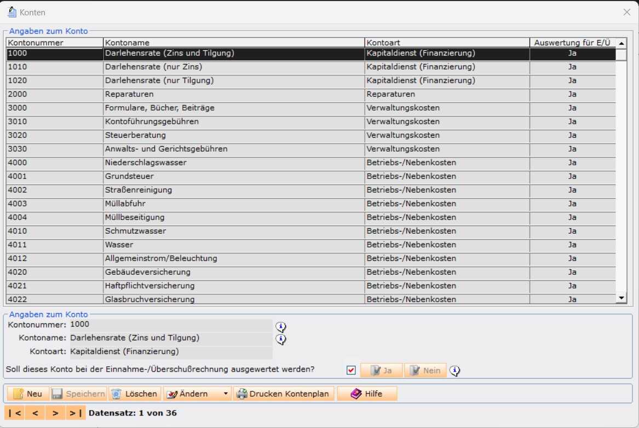The width and height of the screenshot is (639, 428).
Task: Open the Ändern dropdown arrow
Action: point(226,394)
